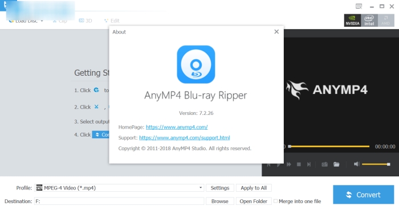The width and height of the screenshot is (399, 214).
Task: Click the Blu-ray Ripper app logo
Action: coord(196,64)
